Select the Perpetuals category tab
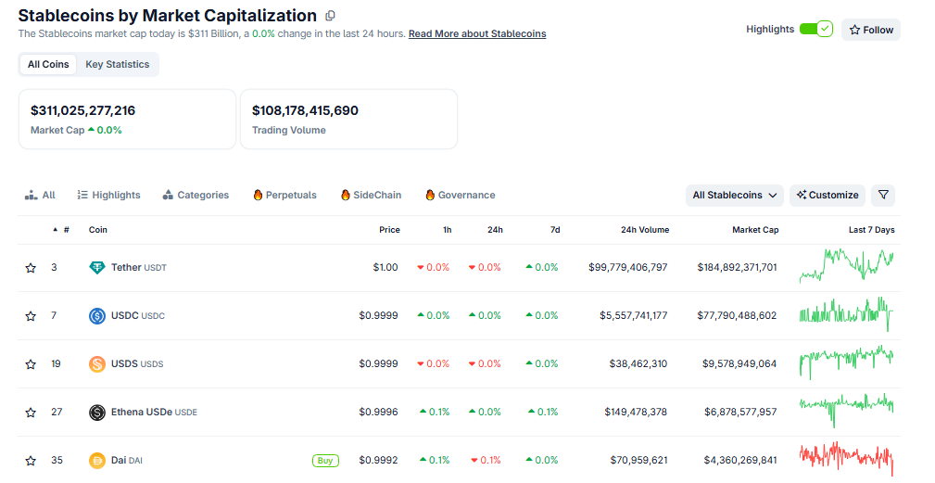This screenshot has width=935, height=483. click(x=284, y=196)
